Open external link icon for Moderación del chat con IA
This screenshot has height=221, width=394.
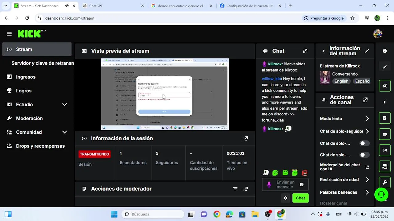[x=367, y=167]
